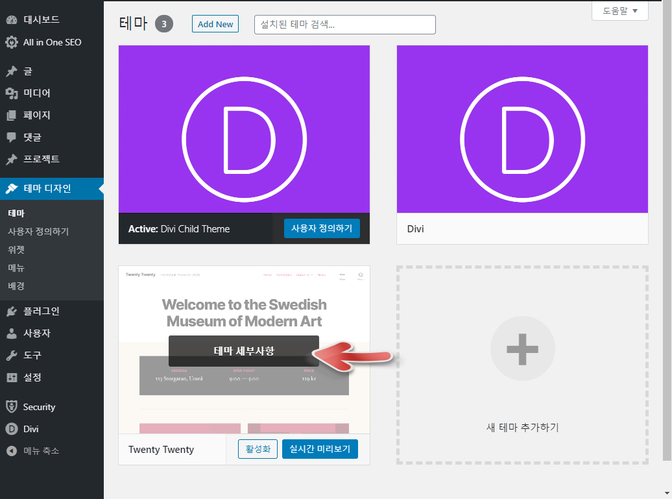Open 도구 tools menu
The height and width of the screenshot is (499, 672).
pyautogui.click(x=32, y=356)
